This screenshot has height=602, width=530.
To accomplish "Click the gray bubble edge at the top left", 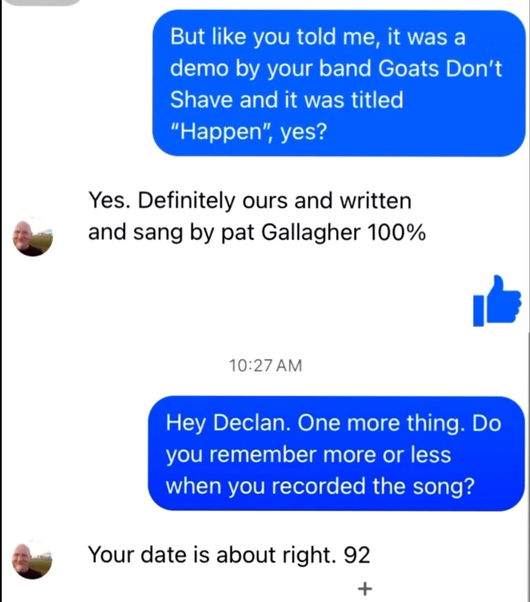I will pyautogui.click(x=42, y=2).
